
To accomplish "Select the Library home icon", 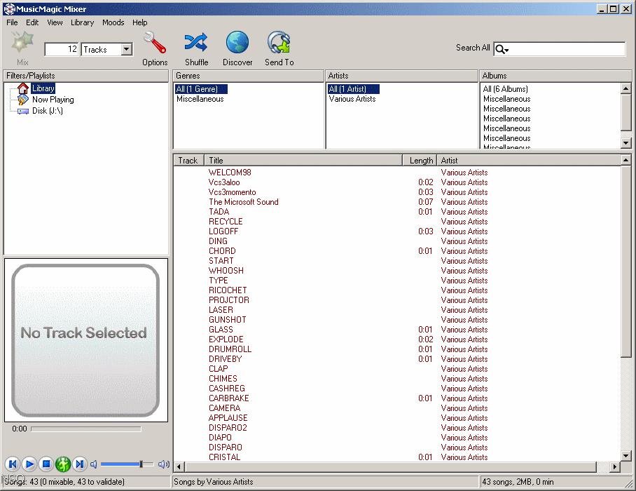I will point(23,88).
